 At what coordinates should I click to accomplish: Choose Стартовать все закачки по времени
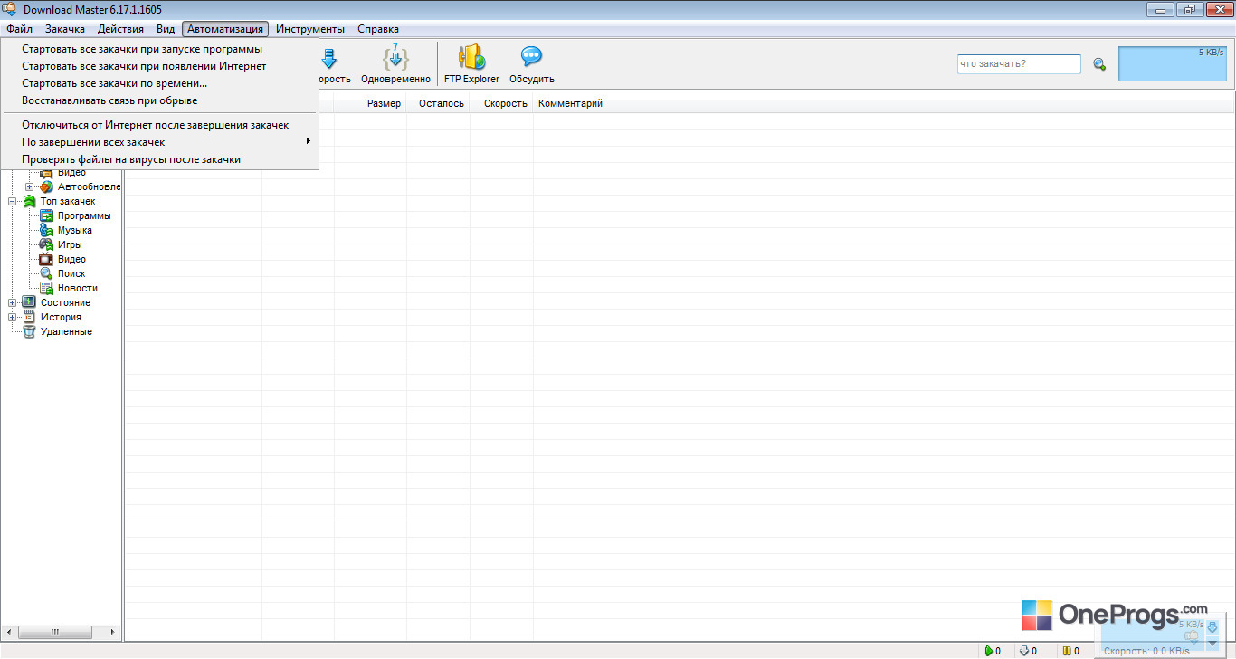(x=159, y=83)
